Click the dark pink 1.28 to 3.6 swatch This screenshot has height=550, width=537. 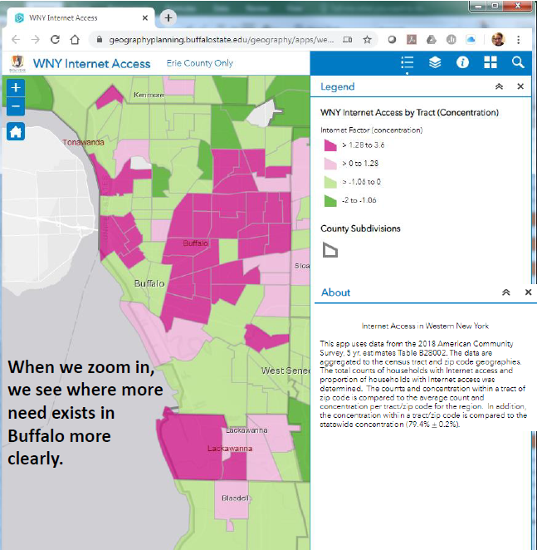(330, 145)
